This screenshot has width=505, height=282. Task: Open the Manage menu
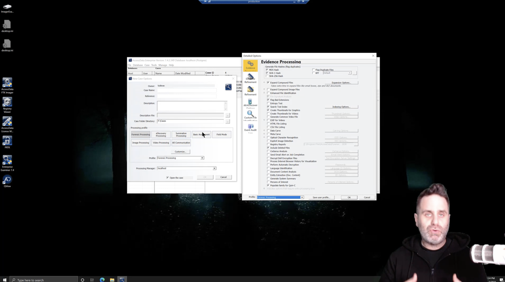[x=163, y=65]
